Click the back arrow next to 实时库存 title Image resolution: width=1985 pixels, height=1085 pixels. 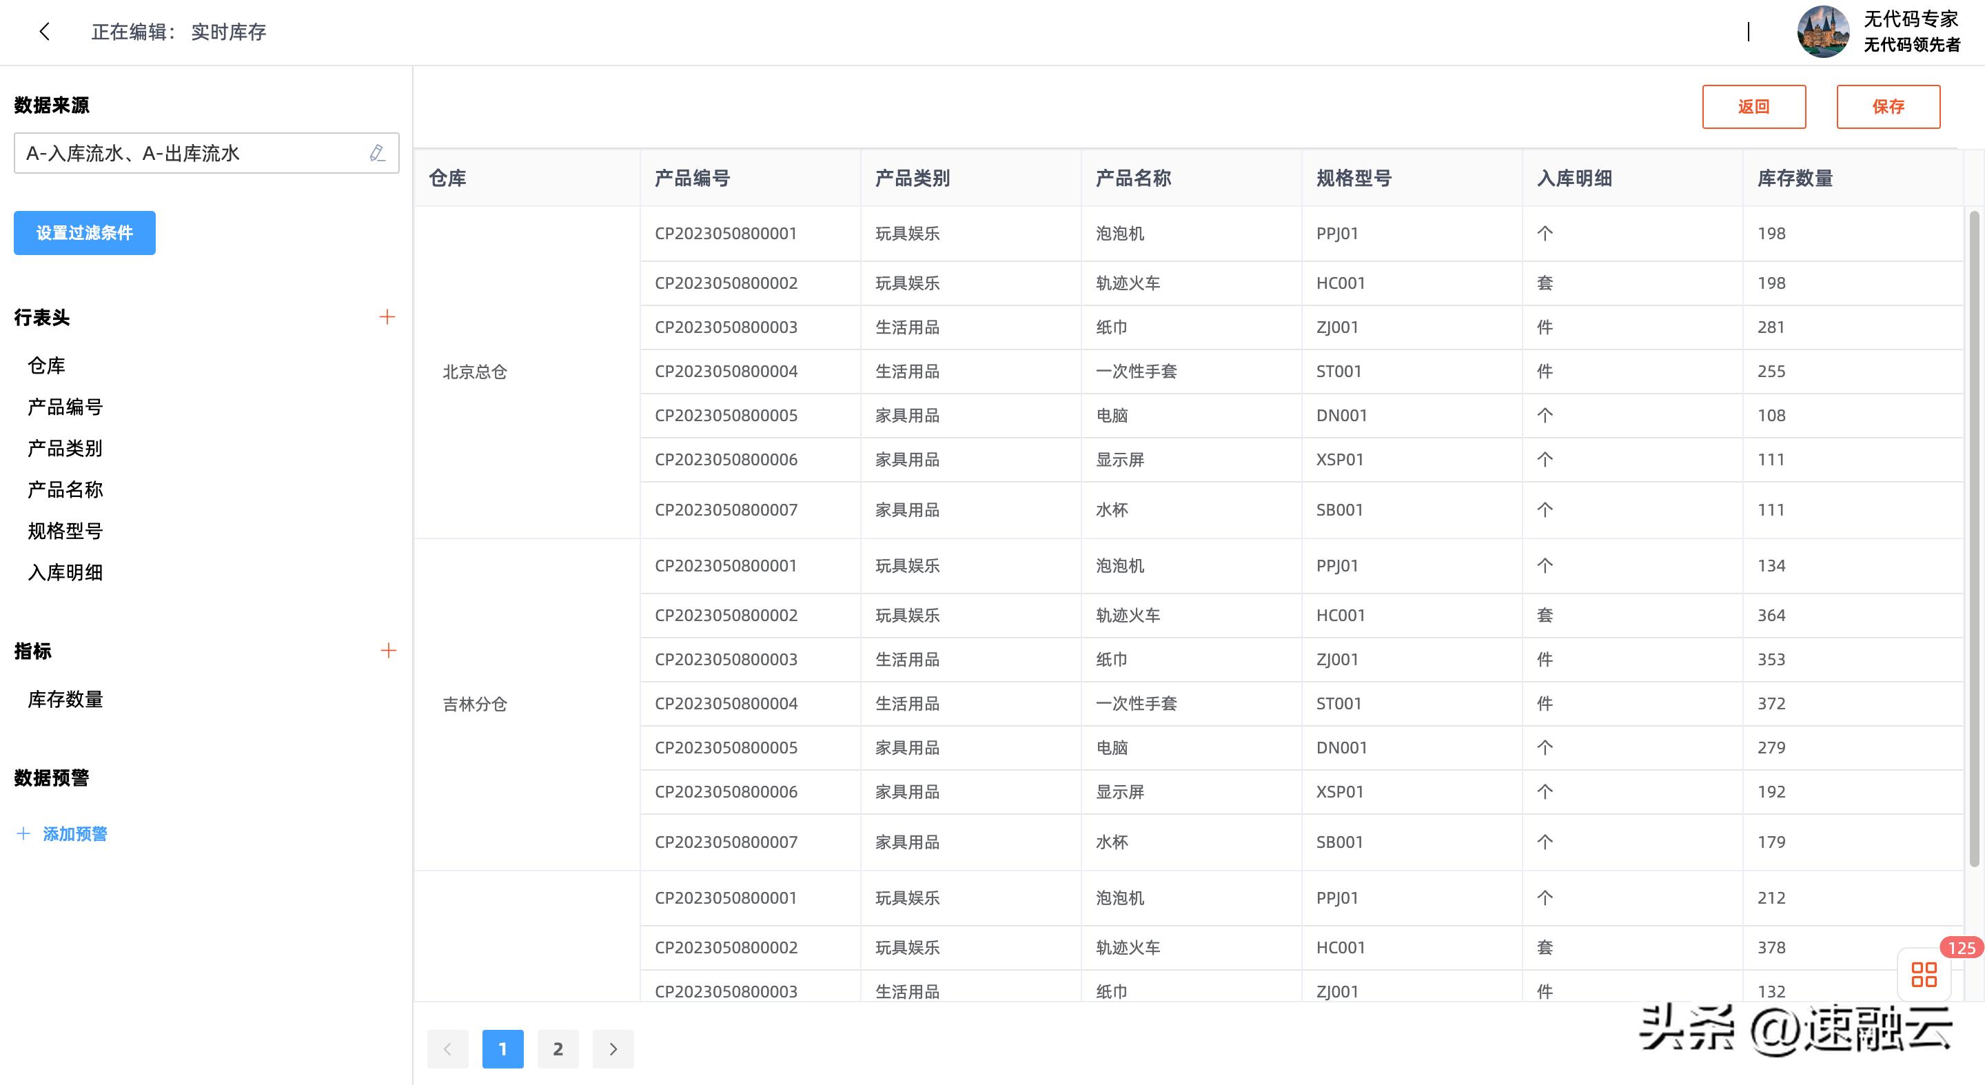[44, 32]
